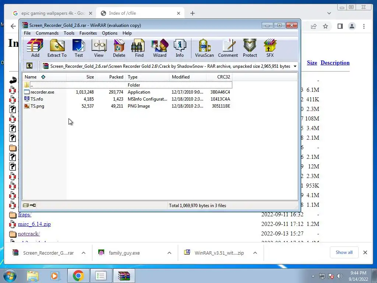Open Windows Start menu
This screenshot has width=377, height=283.
coord(10,276)
